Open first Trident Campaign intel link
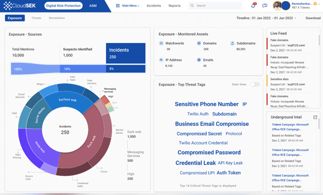 pos(290,127)
